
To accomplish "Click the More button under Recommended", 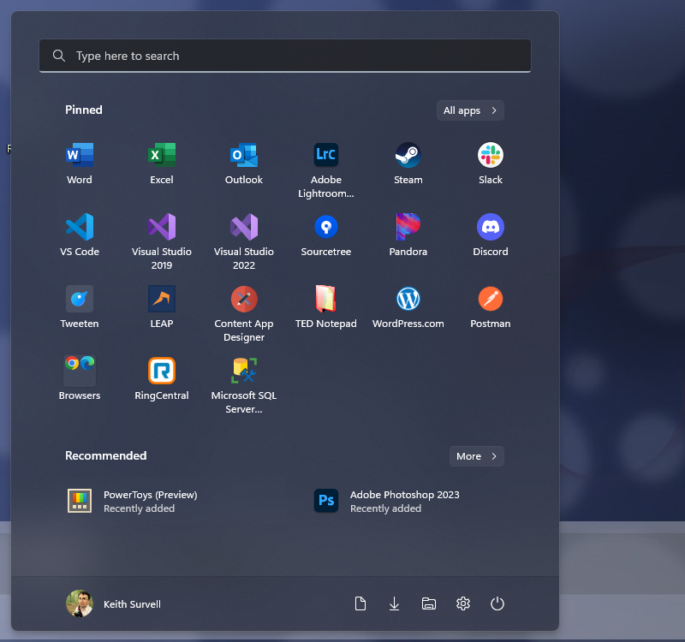I will (477, 456).
